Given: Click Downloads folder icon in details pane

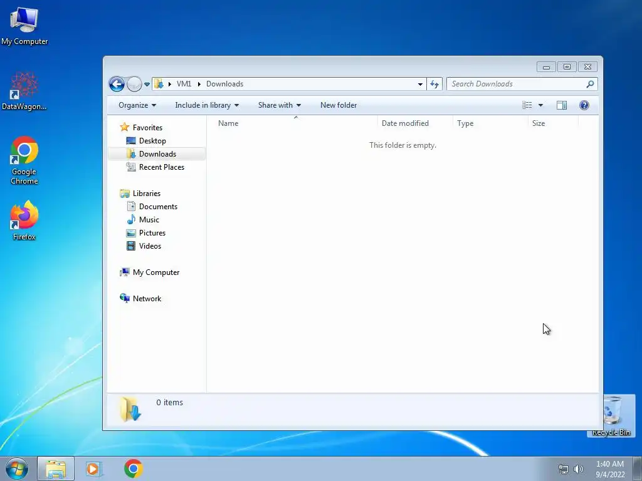Looking at the screenshot, I should [x=130, y=410].
